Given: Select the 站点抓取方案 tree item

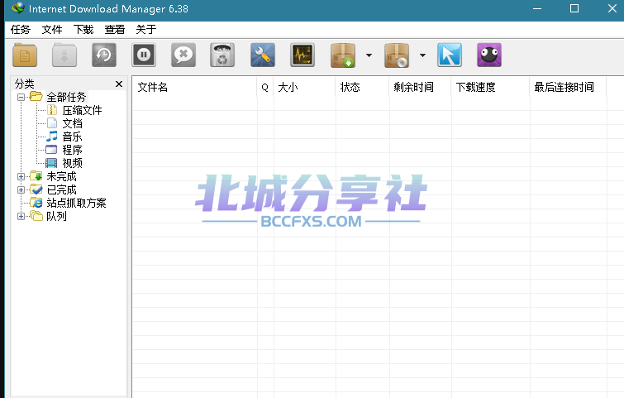Looking at the screenshot, I should point(76,203).
